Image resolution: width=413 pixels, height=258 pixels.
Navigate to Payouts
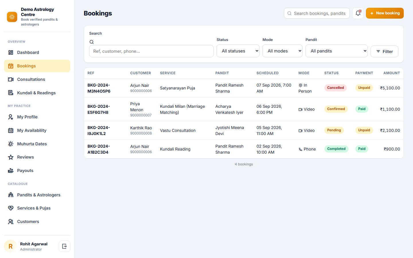click(x=37, y=171)
